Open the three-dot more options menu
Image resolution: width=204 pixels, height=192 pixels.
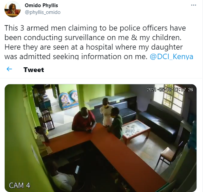pyautogui.click(x=193, y=5)
